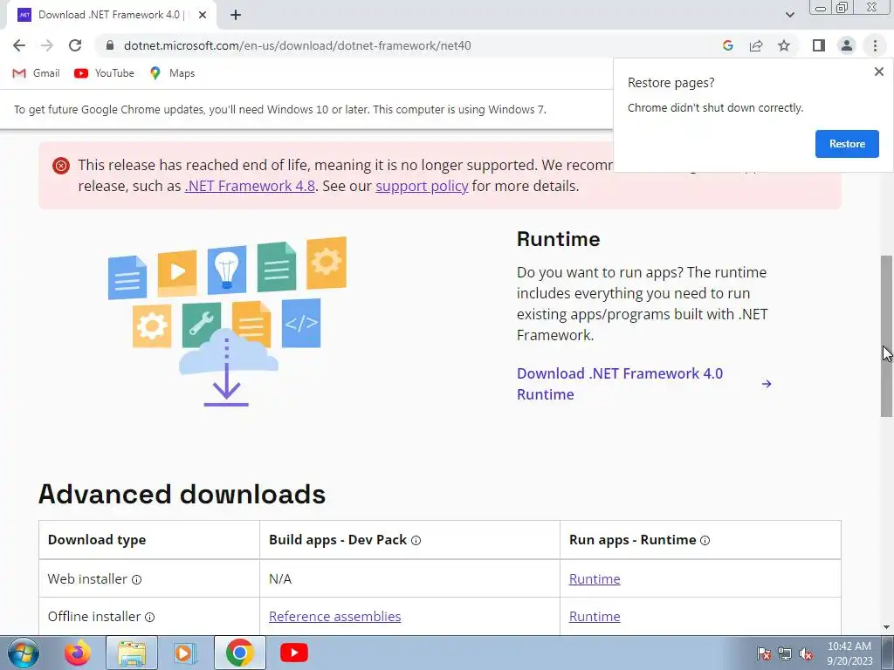Viewport: 894px width, 670px height.
Task: View site security lock information
Action: pos(110,45)
